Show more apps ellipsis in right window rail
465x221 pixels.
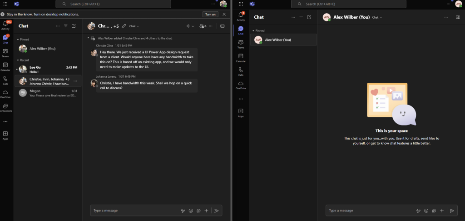click(241, 99)
